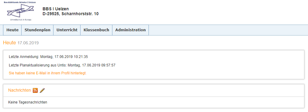The width and height of the screenshot is (308, 112).
Task: Open the Administration menu
Action: pos(130,30)
